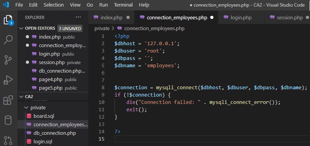Screen dimensions: 310x146
Task: Click the "Connection failed: " string
Action: (169, 102)
